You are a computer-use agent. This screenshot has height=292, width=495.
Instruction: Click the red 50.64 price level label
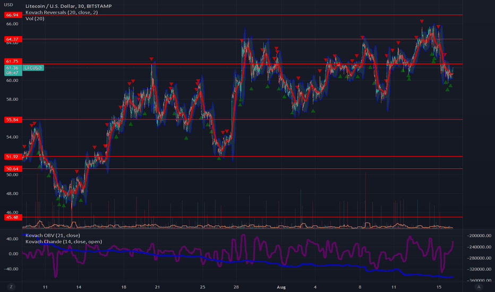click(x=13, y=169)
